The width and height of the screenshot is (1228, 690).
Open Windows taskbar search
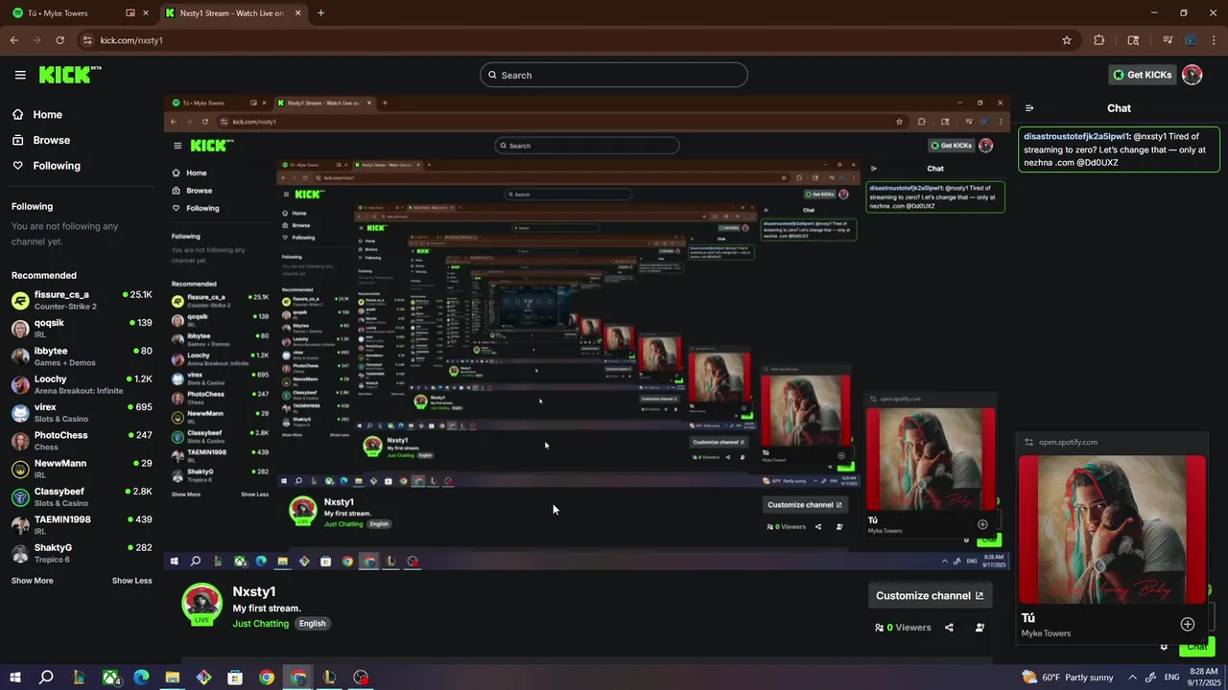pyautogui.click(x=46, y=678)
